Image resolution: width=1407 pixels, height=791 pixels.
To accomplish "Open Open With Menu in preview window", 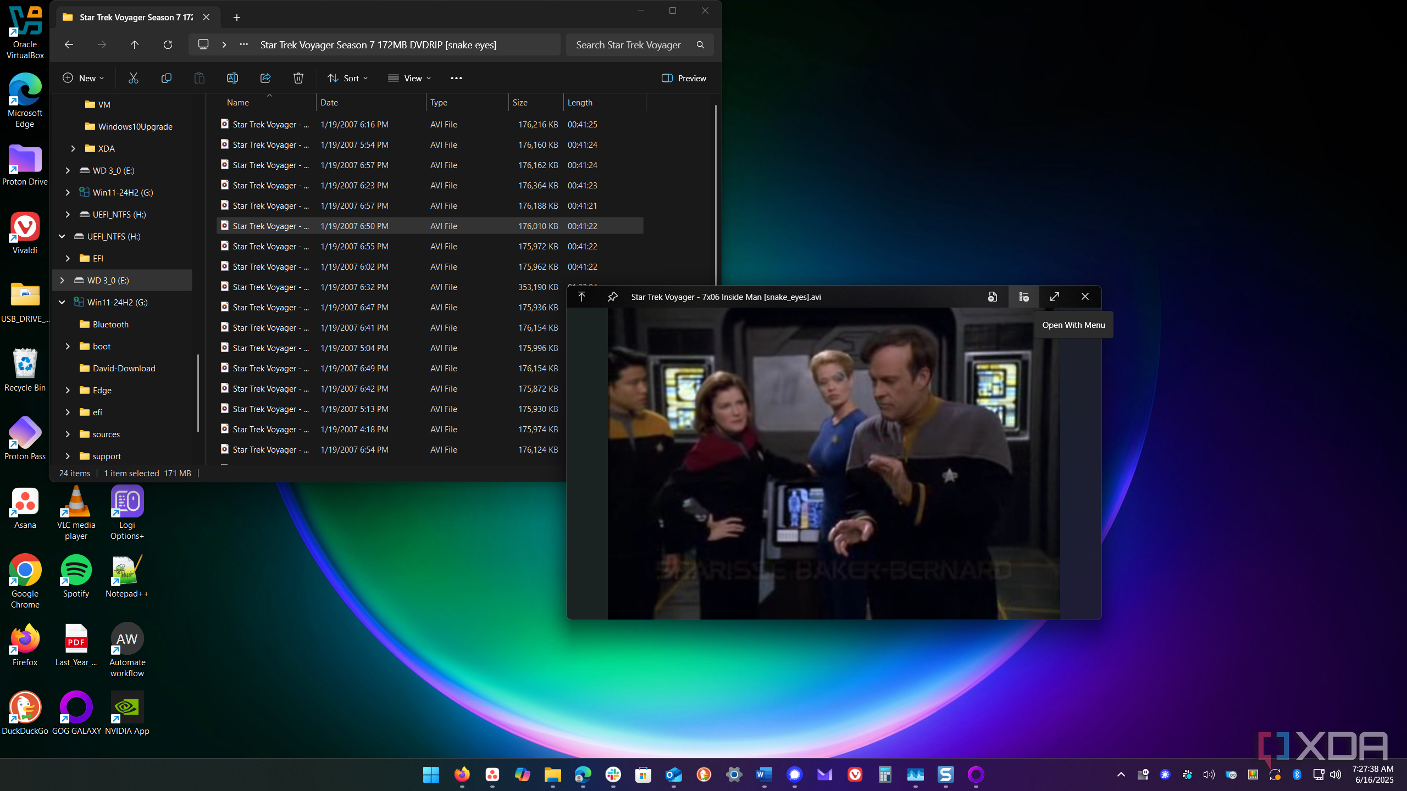I will (1023, 297).
